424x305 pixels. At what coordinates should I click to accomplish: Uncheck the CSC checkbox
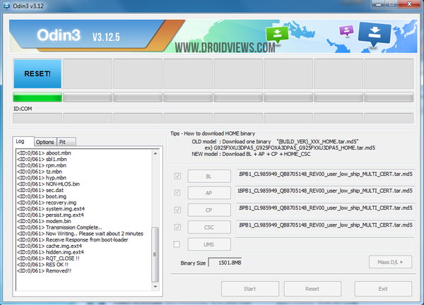177,227
